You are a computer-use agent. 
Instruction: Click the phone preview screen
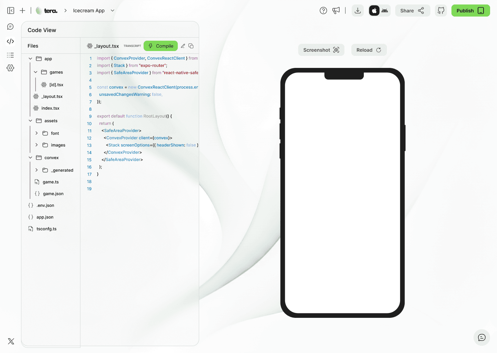(342, 193)
